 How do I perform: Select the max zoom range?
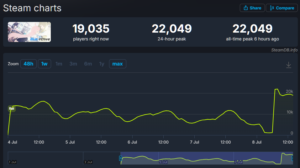118,64
